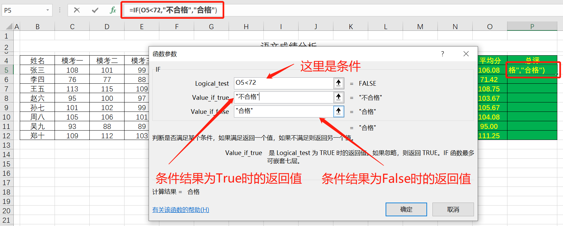
Task: Open the 有关该函数的帮助(H) link
Action: [x=181, y=210]
